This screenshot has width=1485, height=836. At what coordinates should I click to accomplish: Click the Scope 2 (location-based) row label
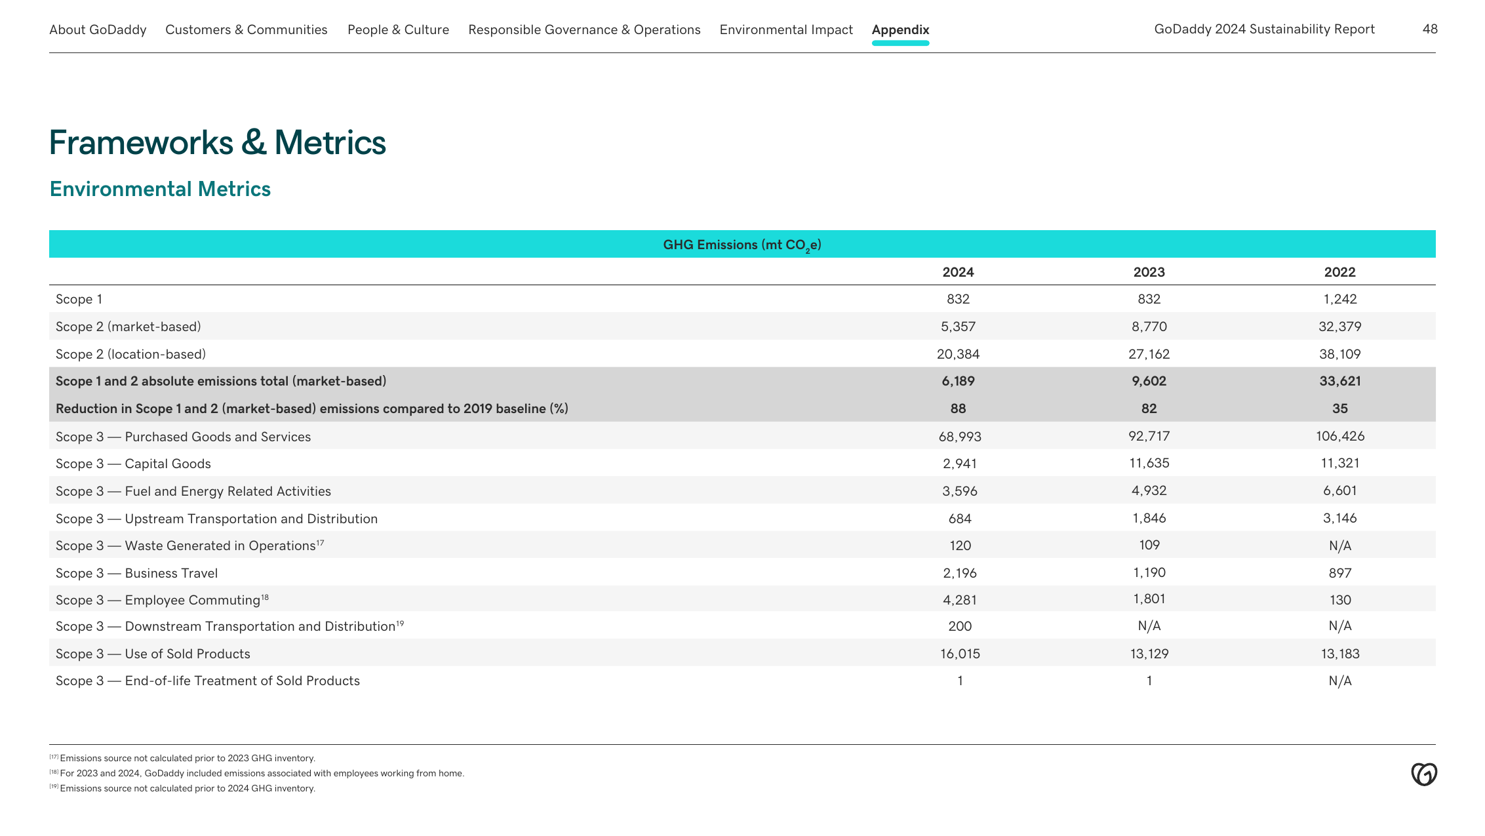(x=130, y=354)
